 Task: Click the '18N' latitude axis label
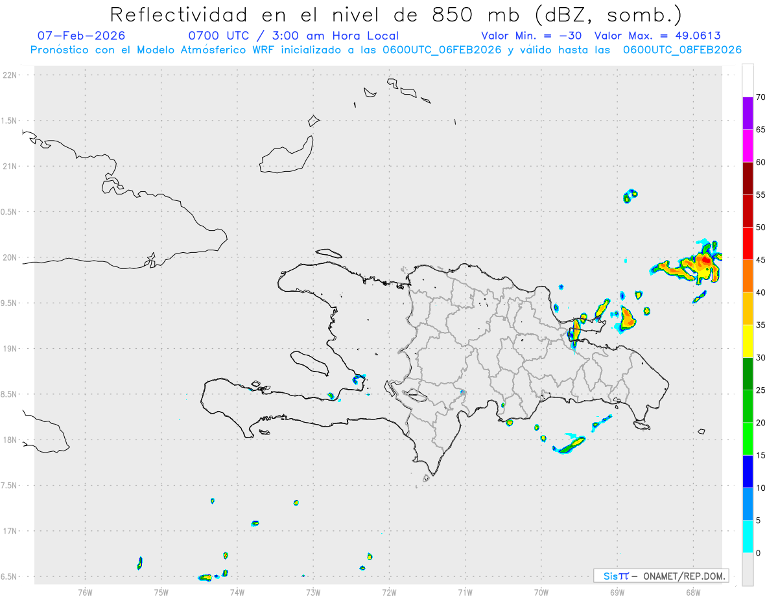pyautogui.click(x=10, y=440)
